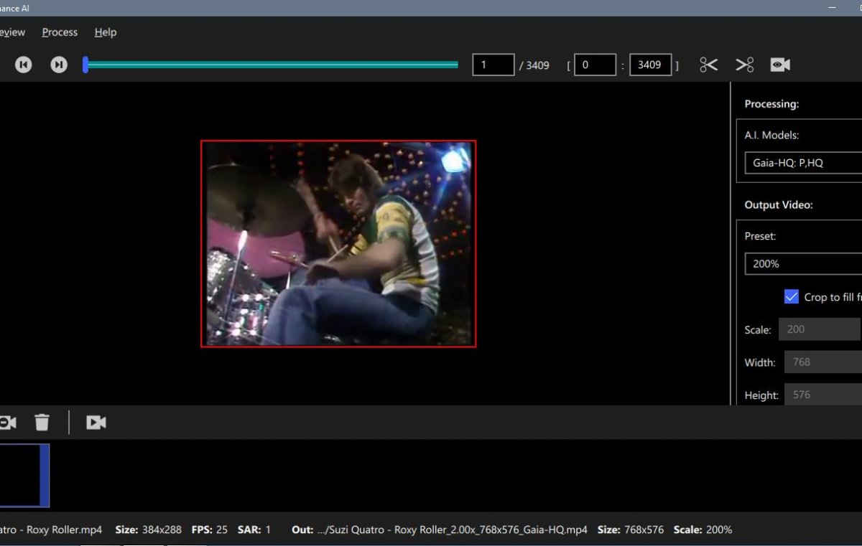
Task: Open the Preview menu
Action: coord(12,32)
